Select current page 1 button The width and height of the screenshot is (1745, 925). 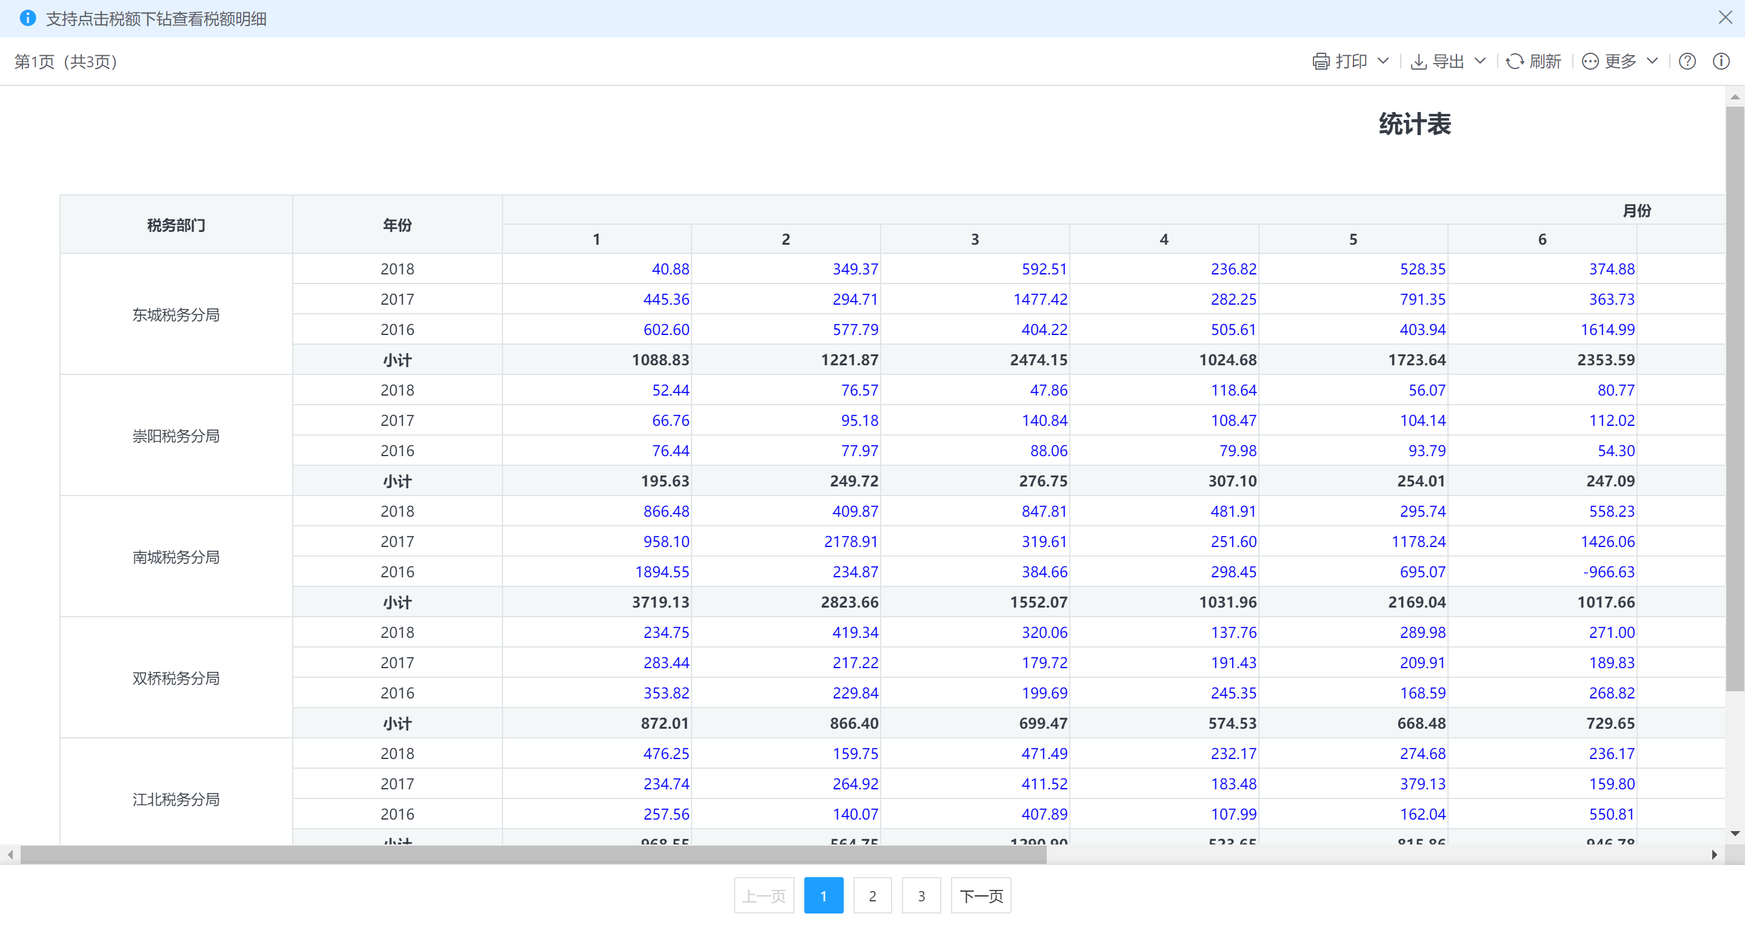pos(823,896)
